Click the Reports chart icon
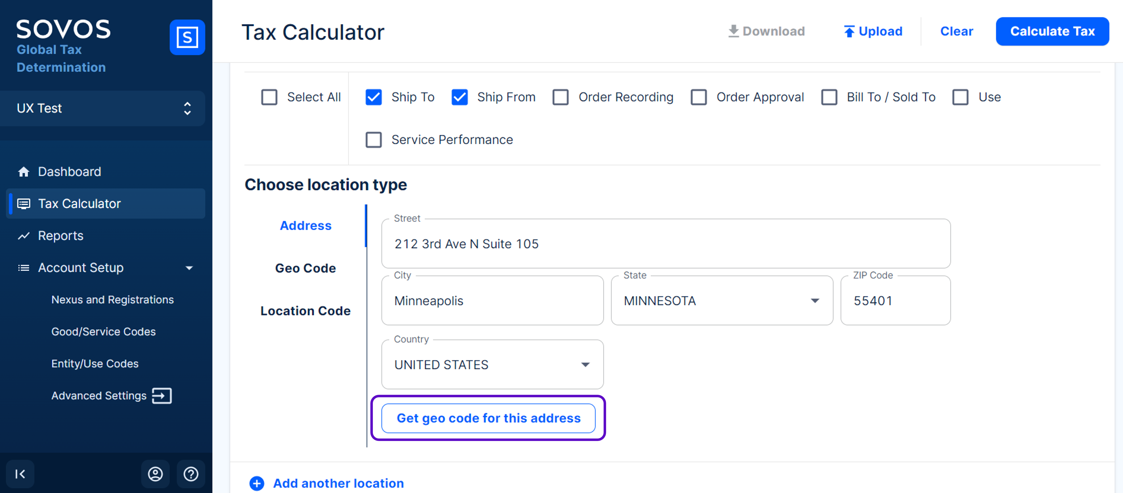This screenshot has height=493, width=1123. 24,236
